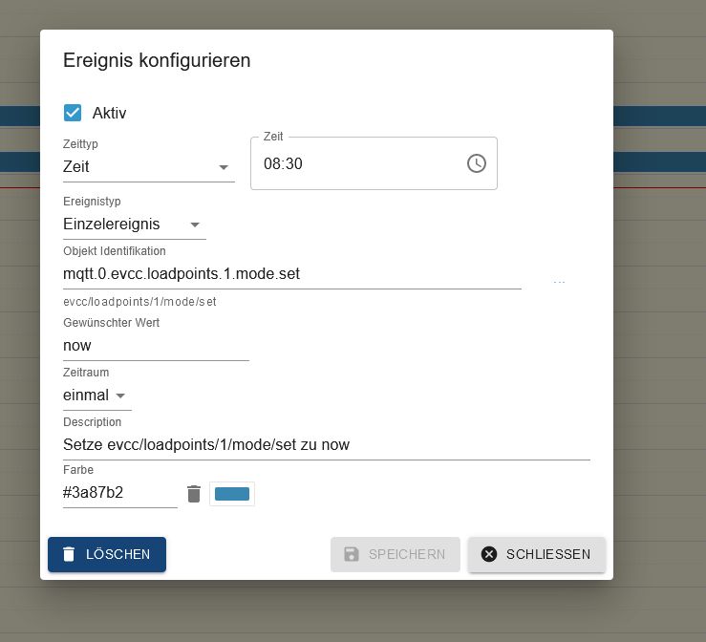Click the X circle icon in Schliessen

tap(489, 554)
